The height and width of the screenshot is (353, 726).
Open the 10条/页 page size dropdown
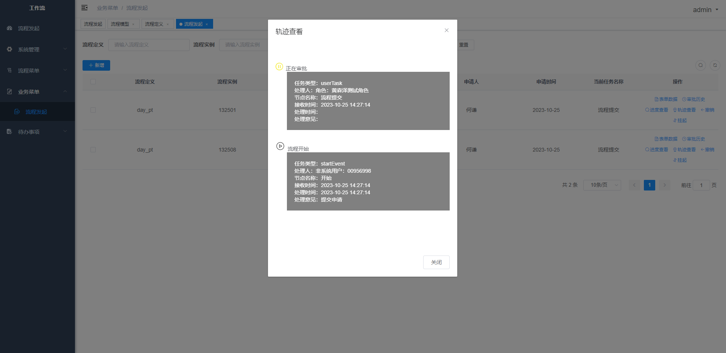(602, 185)
